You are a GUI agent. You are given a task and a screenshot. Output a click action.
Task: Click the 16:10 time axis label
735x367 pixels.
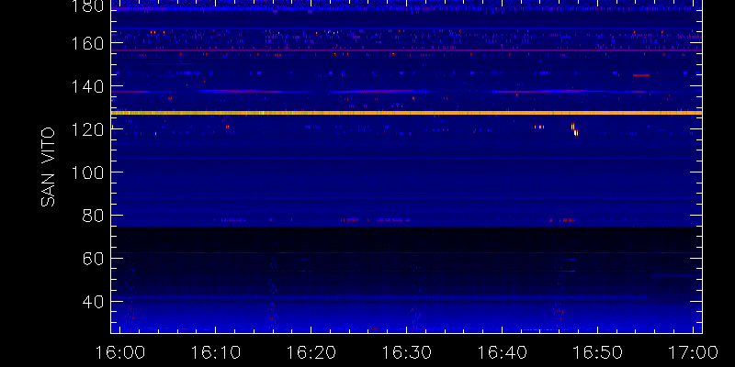215,352
